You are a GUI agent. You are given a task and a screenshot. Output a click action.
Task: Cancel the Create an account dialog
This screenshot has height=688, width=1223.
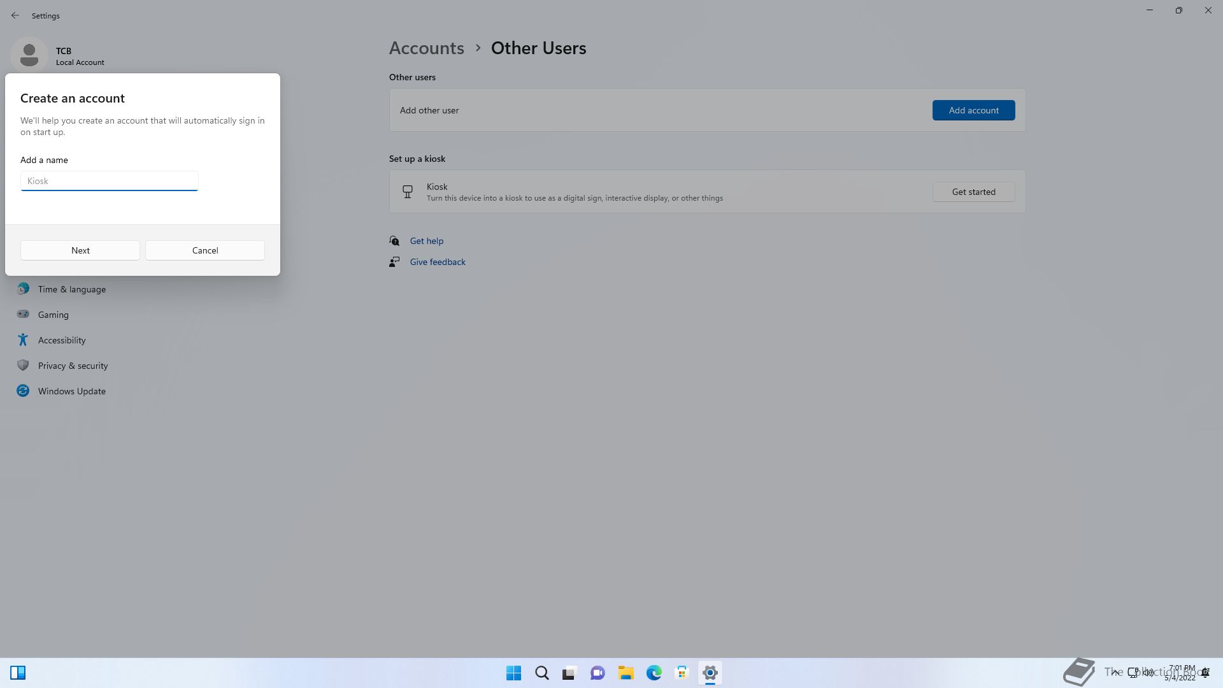click(205, 250)
